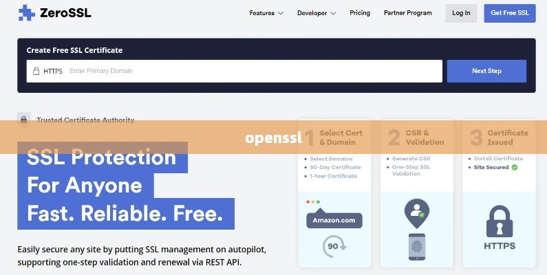This screenshot has height=275, width=547.
Task: Focus the Enter Primary Domain field
Action: click(x=235, y=71)
